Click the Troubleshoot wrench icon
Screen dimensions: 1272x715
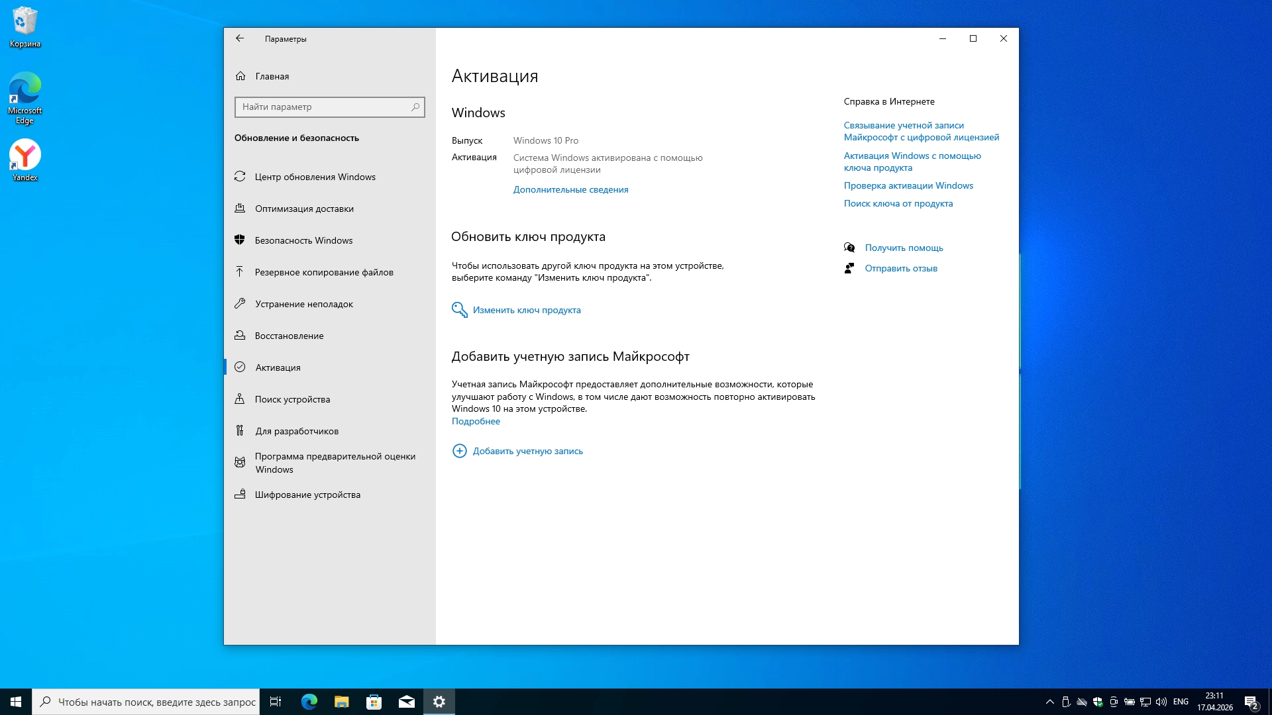(x=240, y=304)
